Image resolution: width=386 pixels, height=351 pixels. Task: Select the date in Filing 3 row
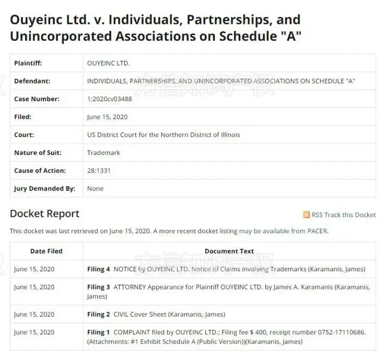tap(34, 287)
